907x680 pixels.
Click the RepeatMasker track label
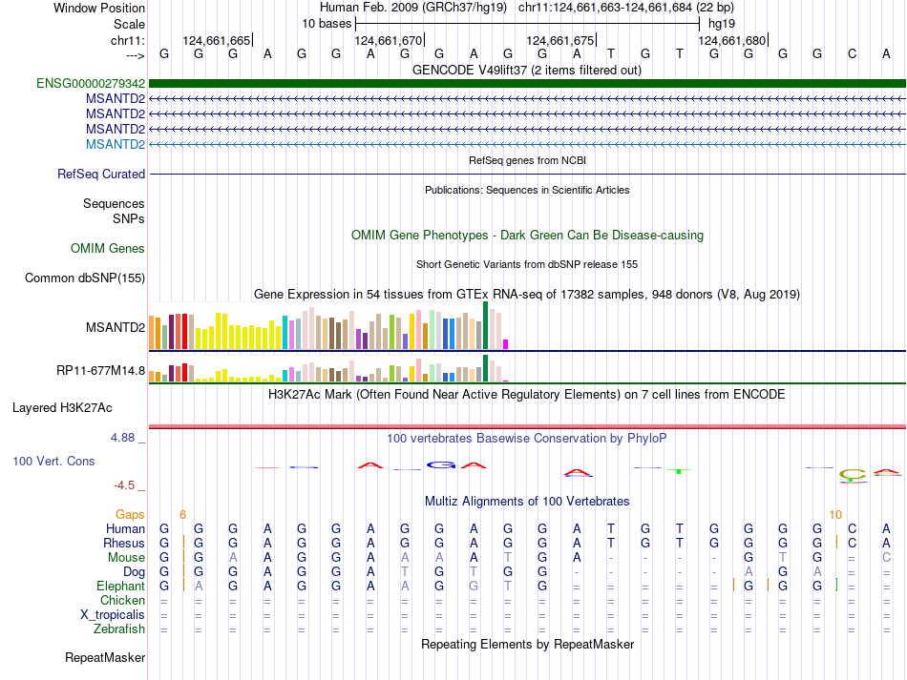click(105, 657)
